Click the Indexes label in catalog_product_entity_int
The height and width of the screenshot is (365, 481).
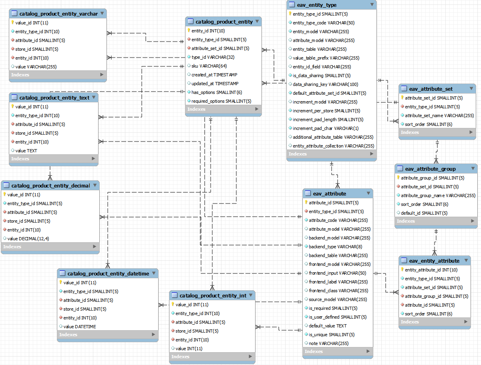coord(180,357)
